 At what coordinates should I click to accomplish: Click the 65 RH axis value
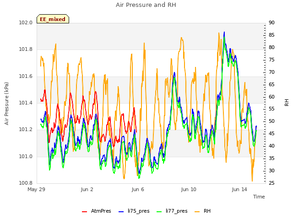pyautogui.click(x=271, y=84)
